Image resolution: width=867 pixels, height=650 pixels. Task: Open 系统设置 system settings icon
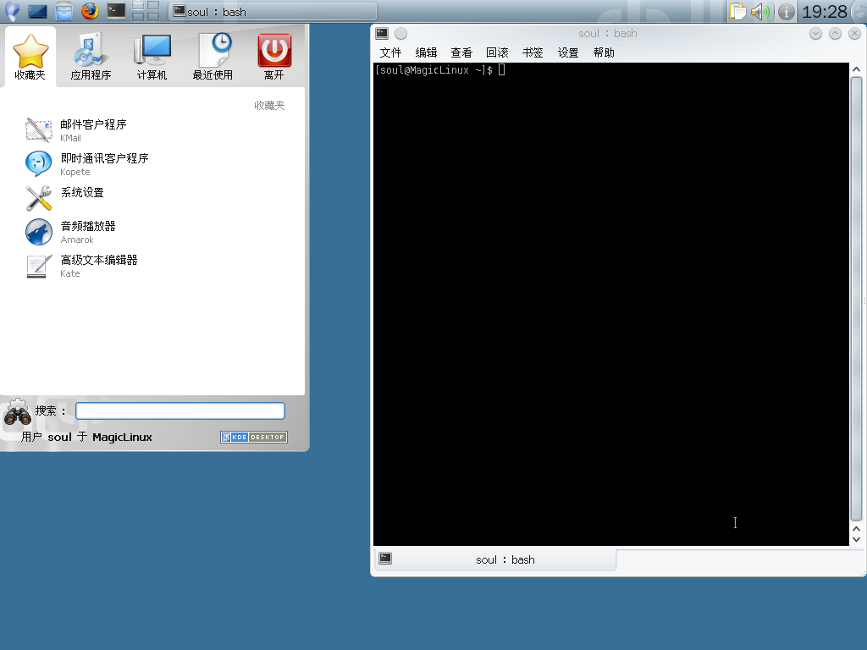pos(39,198)
